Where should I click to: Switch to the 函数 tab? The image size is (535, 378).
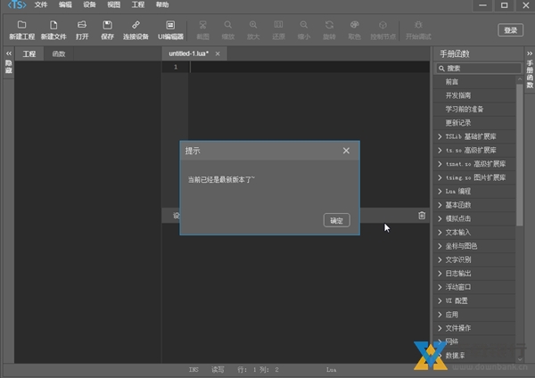coord(59,54)
